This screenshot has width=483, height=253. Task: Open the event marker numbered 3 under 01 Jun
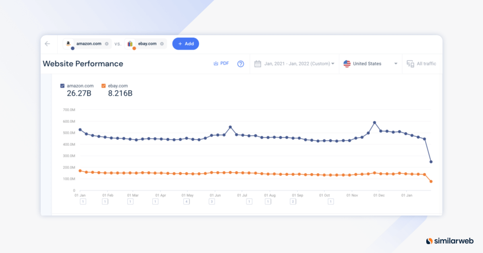pyautogui.click(x=211, y=201)
